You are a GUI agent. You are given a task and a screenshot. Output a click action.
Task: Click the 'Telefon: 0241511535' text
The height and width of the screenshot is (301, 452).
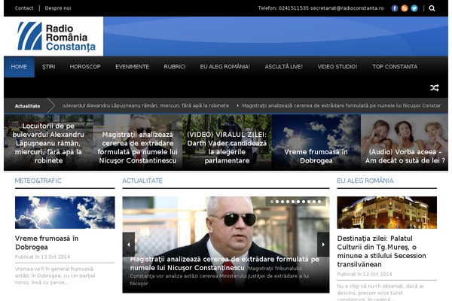click(283, 8)
